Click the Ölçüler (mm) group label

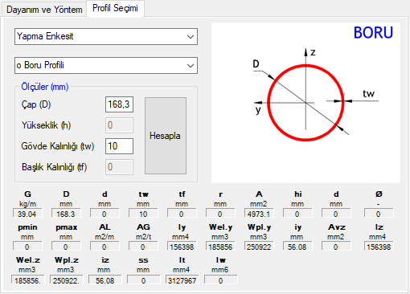point(45,87)
